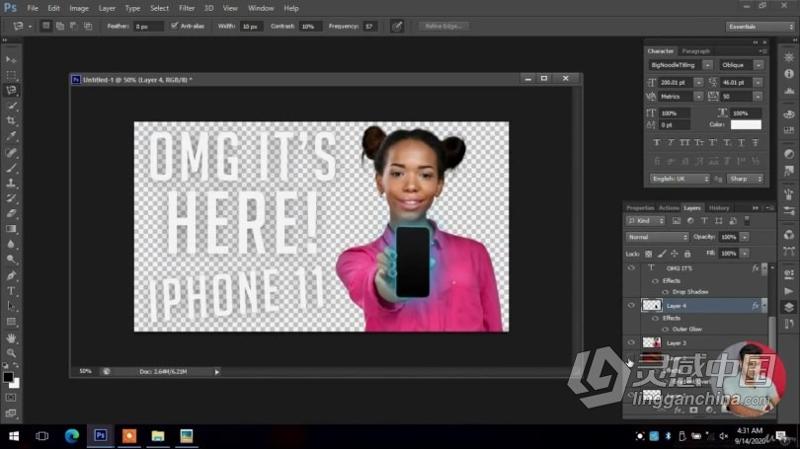
Task: Switch to the Paragraph tab
Action: pyautogui.click(x=695, y=51)
